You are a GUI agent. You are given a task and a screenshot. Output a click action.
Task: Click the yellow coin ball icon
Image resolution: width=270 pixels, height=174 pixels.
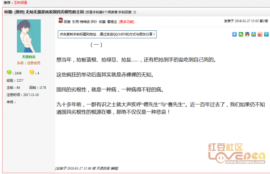pos(32,72)
